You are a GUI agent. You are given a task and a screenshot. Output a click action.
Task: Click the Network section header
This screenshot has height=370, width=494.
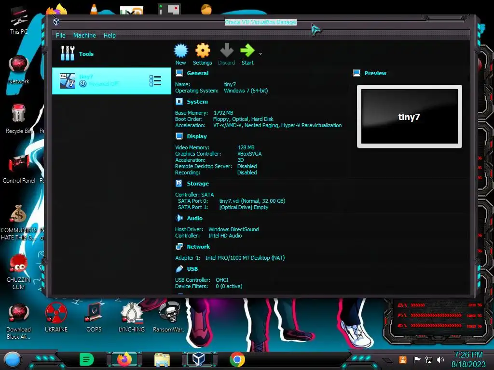tap(198, 247)
